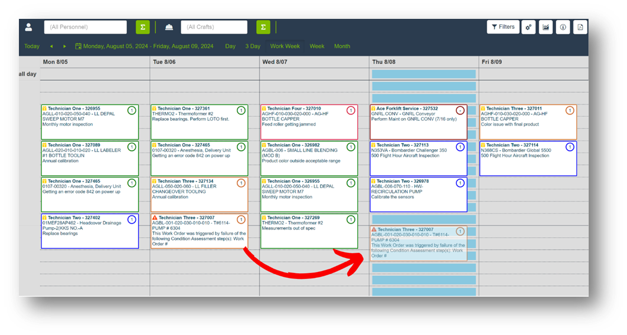Viewport: 627px width, 335px height.
Task: Click the info circle icon
Action: 563,27
